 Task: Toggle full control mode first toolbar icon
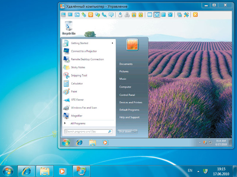click(x=63, y=15)
